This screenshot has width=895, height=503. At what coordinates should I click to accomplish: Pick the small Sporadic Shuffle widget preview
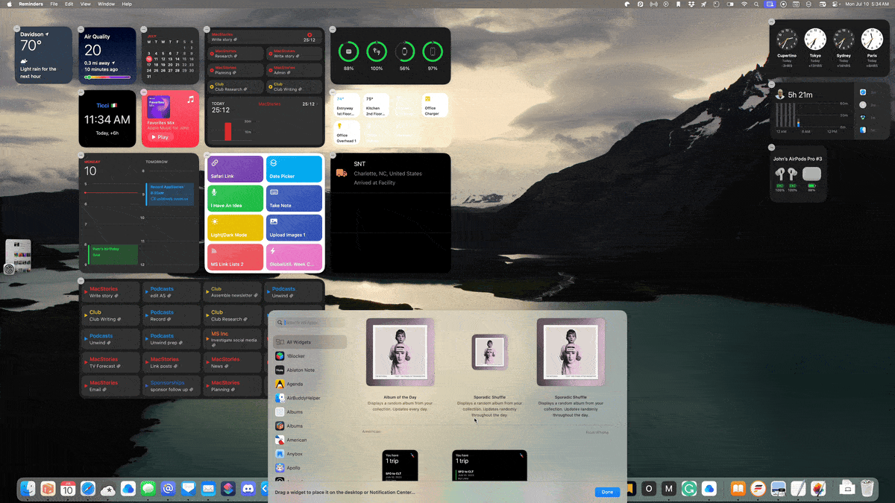coord(489,352)
